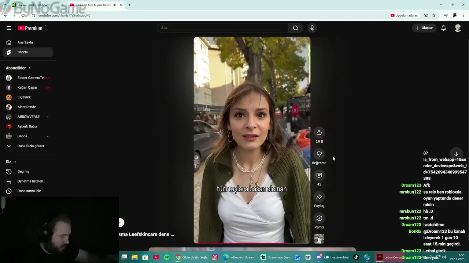Click the Oluştur create button
Screen dimensions: 469x263
(x=424, y=28)
